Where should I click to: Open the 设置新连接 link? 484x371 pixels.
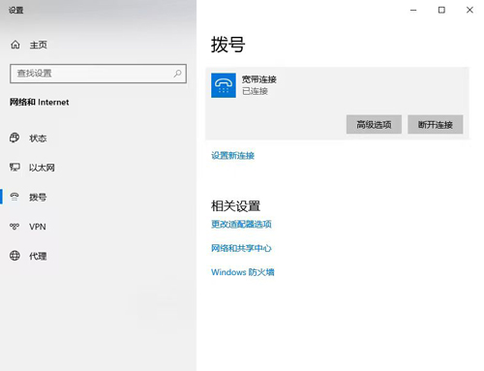tap(232, 156)
